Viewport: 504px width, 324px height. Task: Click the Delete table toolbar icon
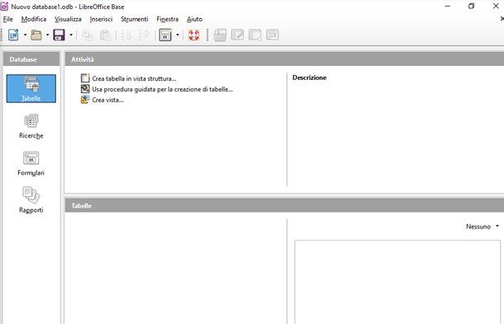pyautogui.click(x=255, y=35)
